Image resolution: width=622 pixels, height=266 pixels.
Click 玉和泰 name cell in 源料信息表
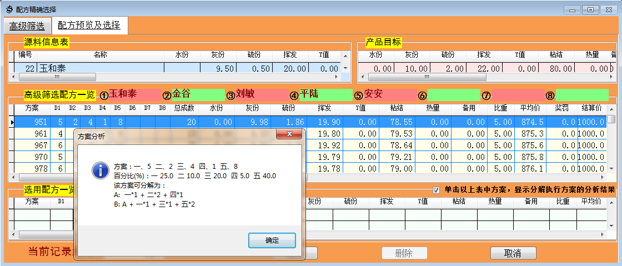click(101, 68)
